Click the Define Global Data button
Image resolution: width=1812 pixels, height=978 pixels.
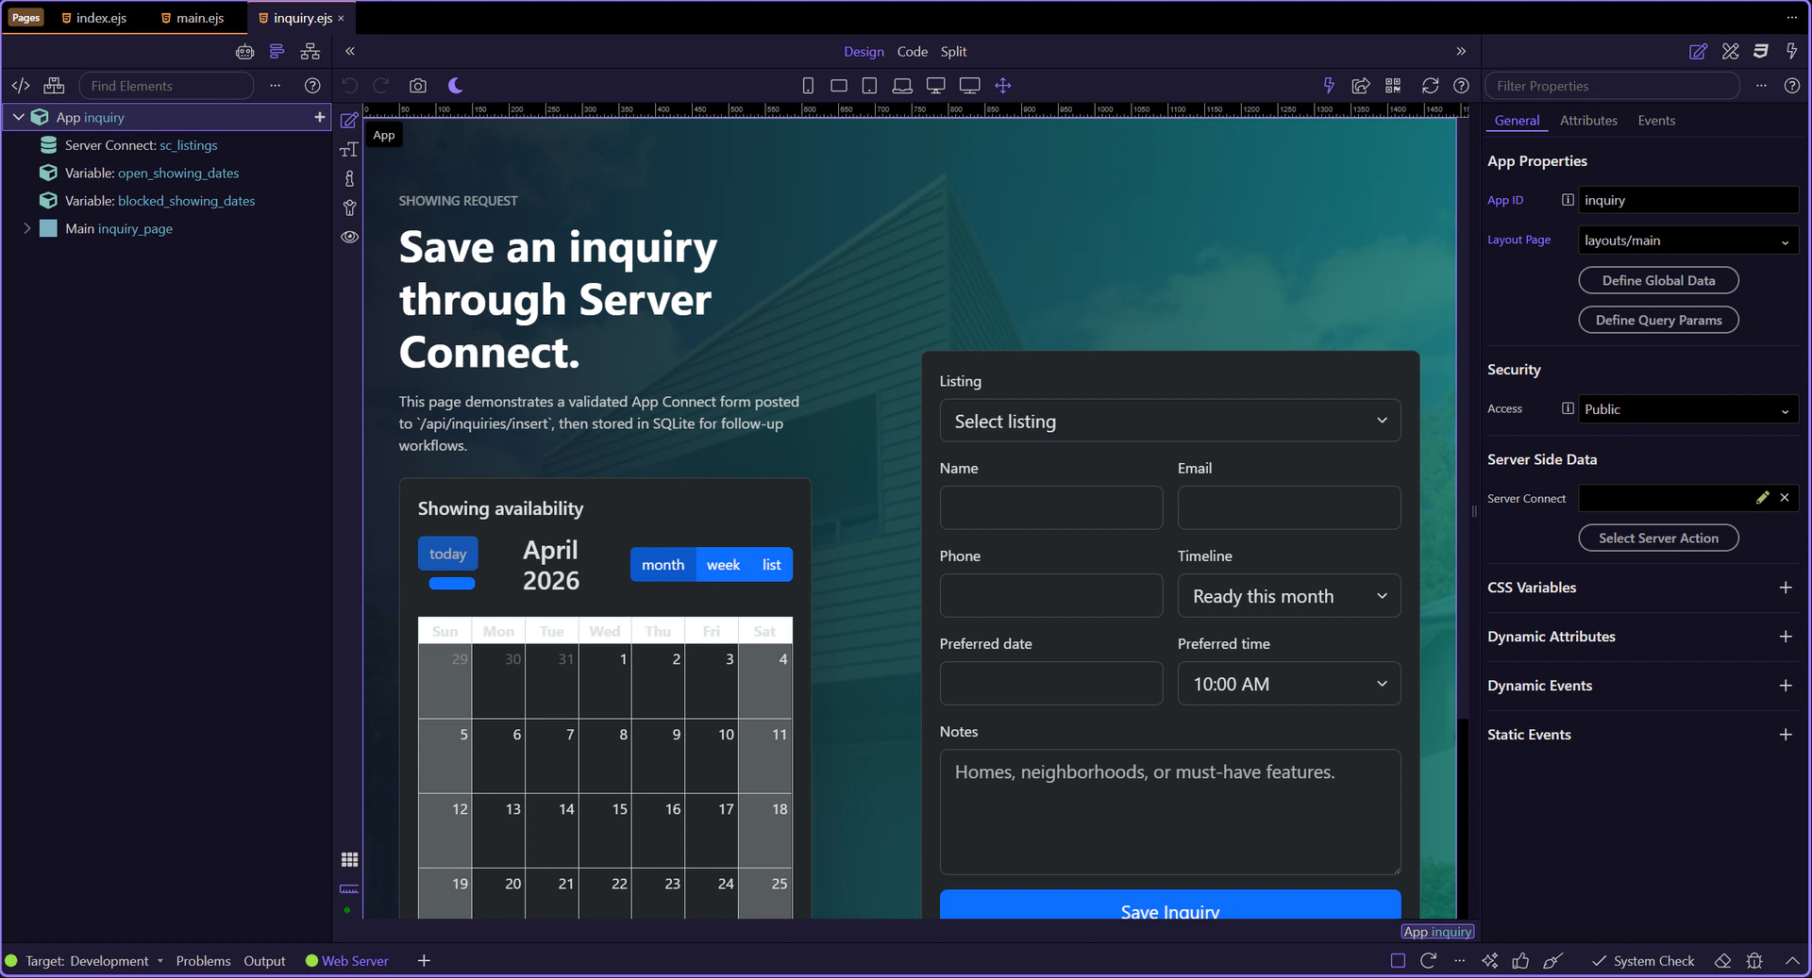[1658, 280]
